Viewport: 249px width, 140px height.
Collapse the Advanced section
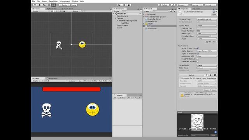click(x=178, y=46)
